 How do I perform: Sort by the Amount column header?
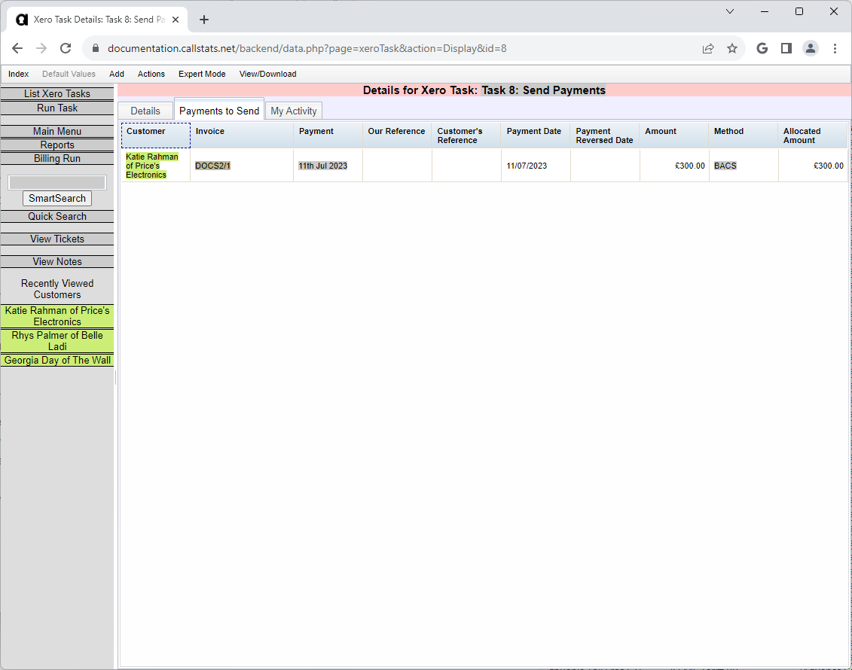coord(661,131)
